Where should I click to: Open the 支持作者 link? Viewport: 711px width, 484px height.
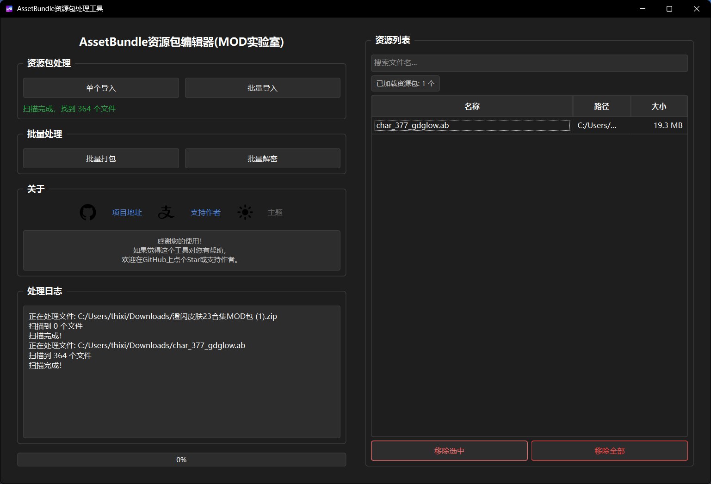click(x=205, y=212)
